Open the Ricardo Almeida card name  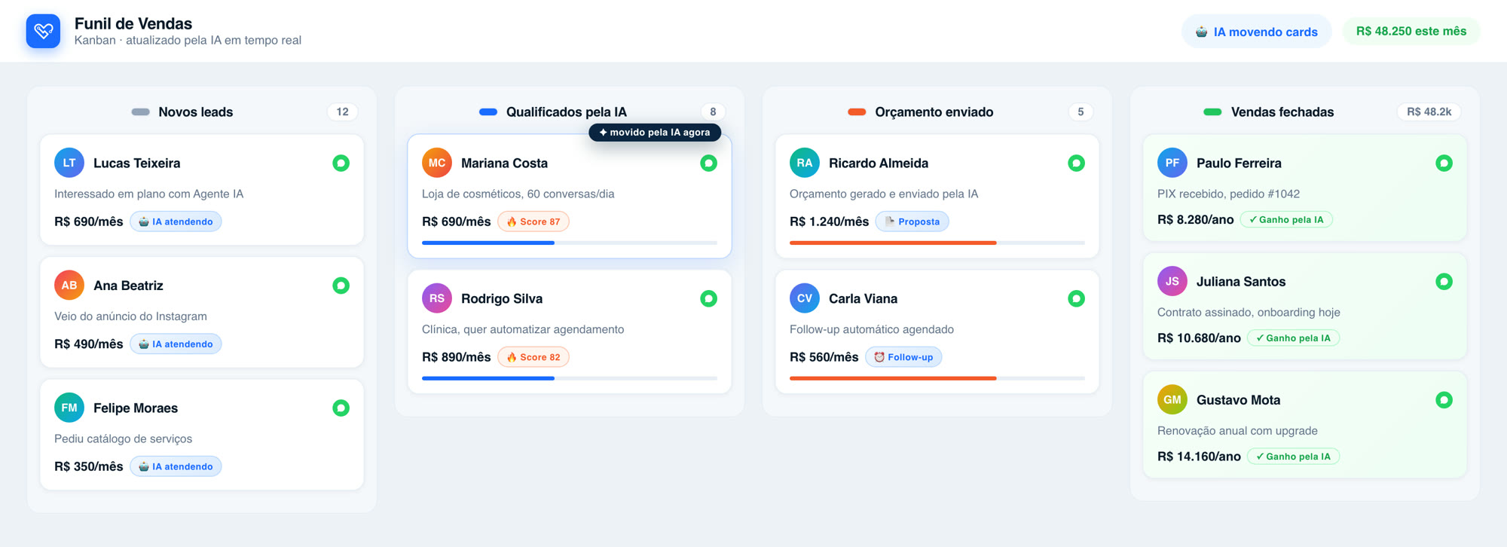879,163
